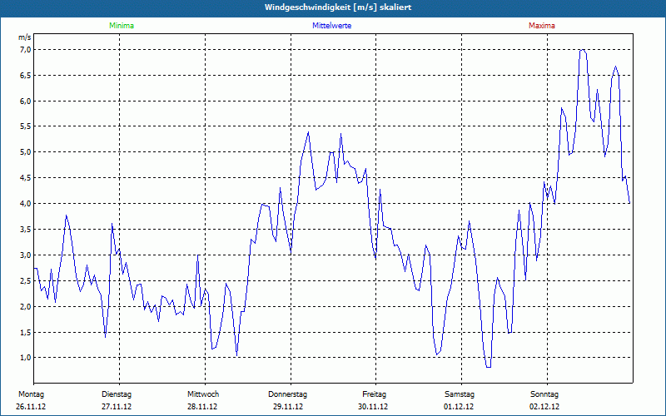This screenshot has width=666, height=416.
Task: Click the Maxima legend label
Action: (542, 26)
